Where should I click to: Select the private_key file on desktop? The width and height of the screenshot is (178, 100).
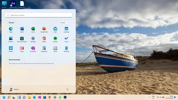click(22, 5)
